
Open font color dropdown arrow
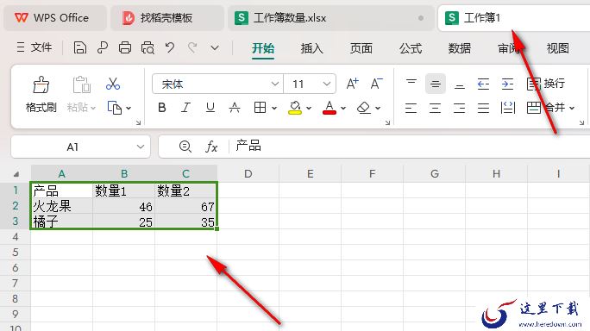pos(343,109)
